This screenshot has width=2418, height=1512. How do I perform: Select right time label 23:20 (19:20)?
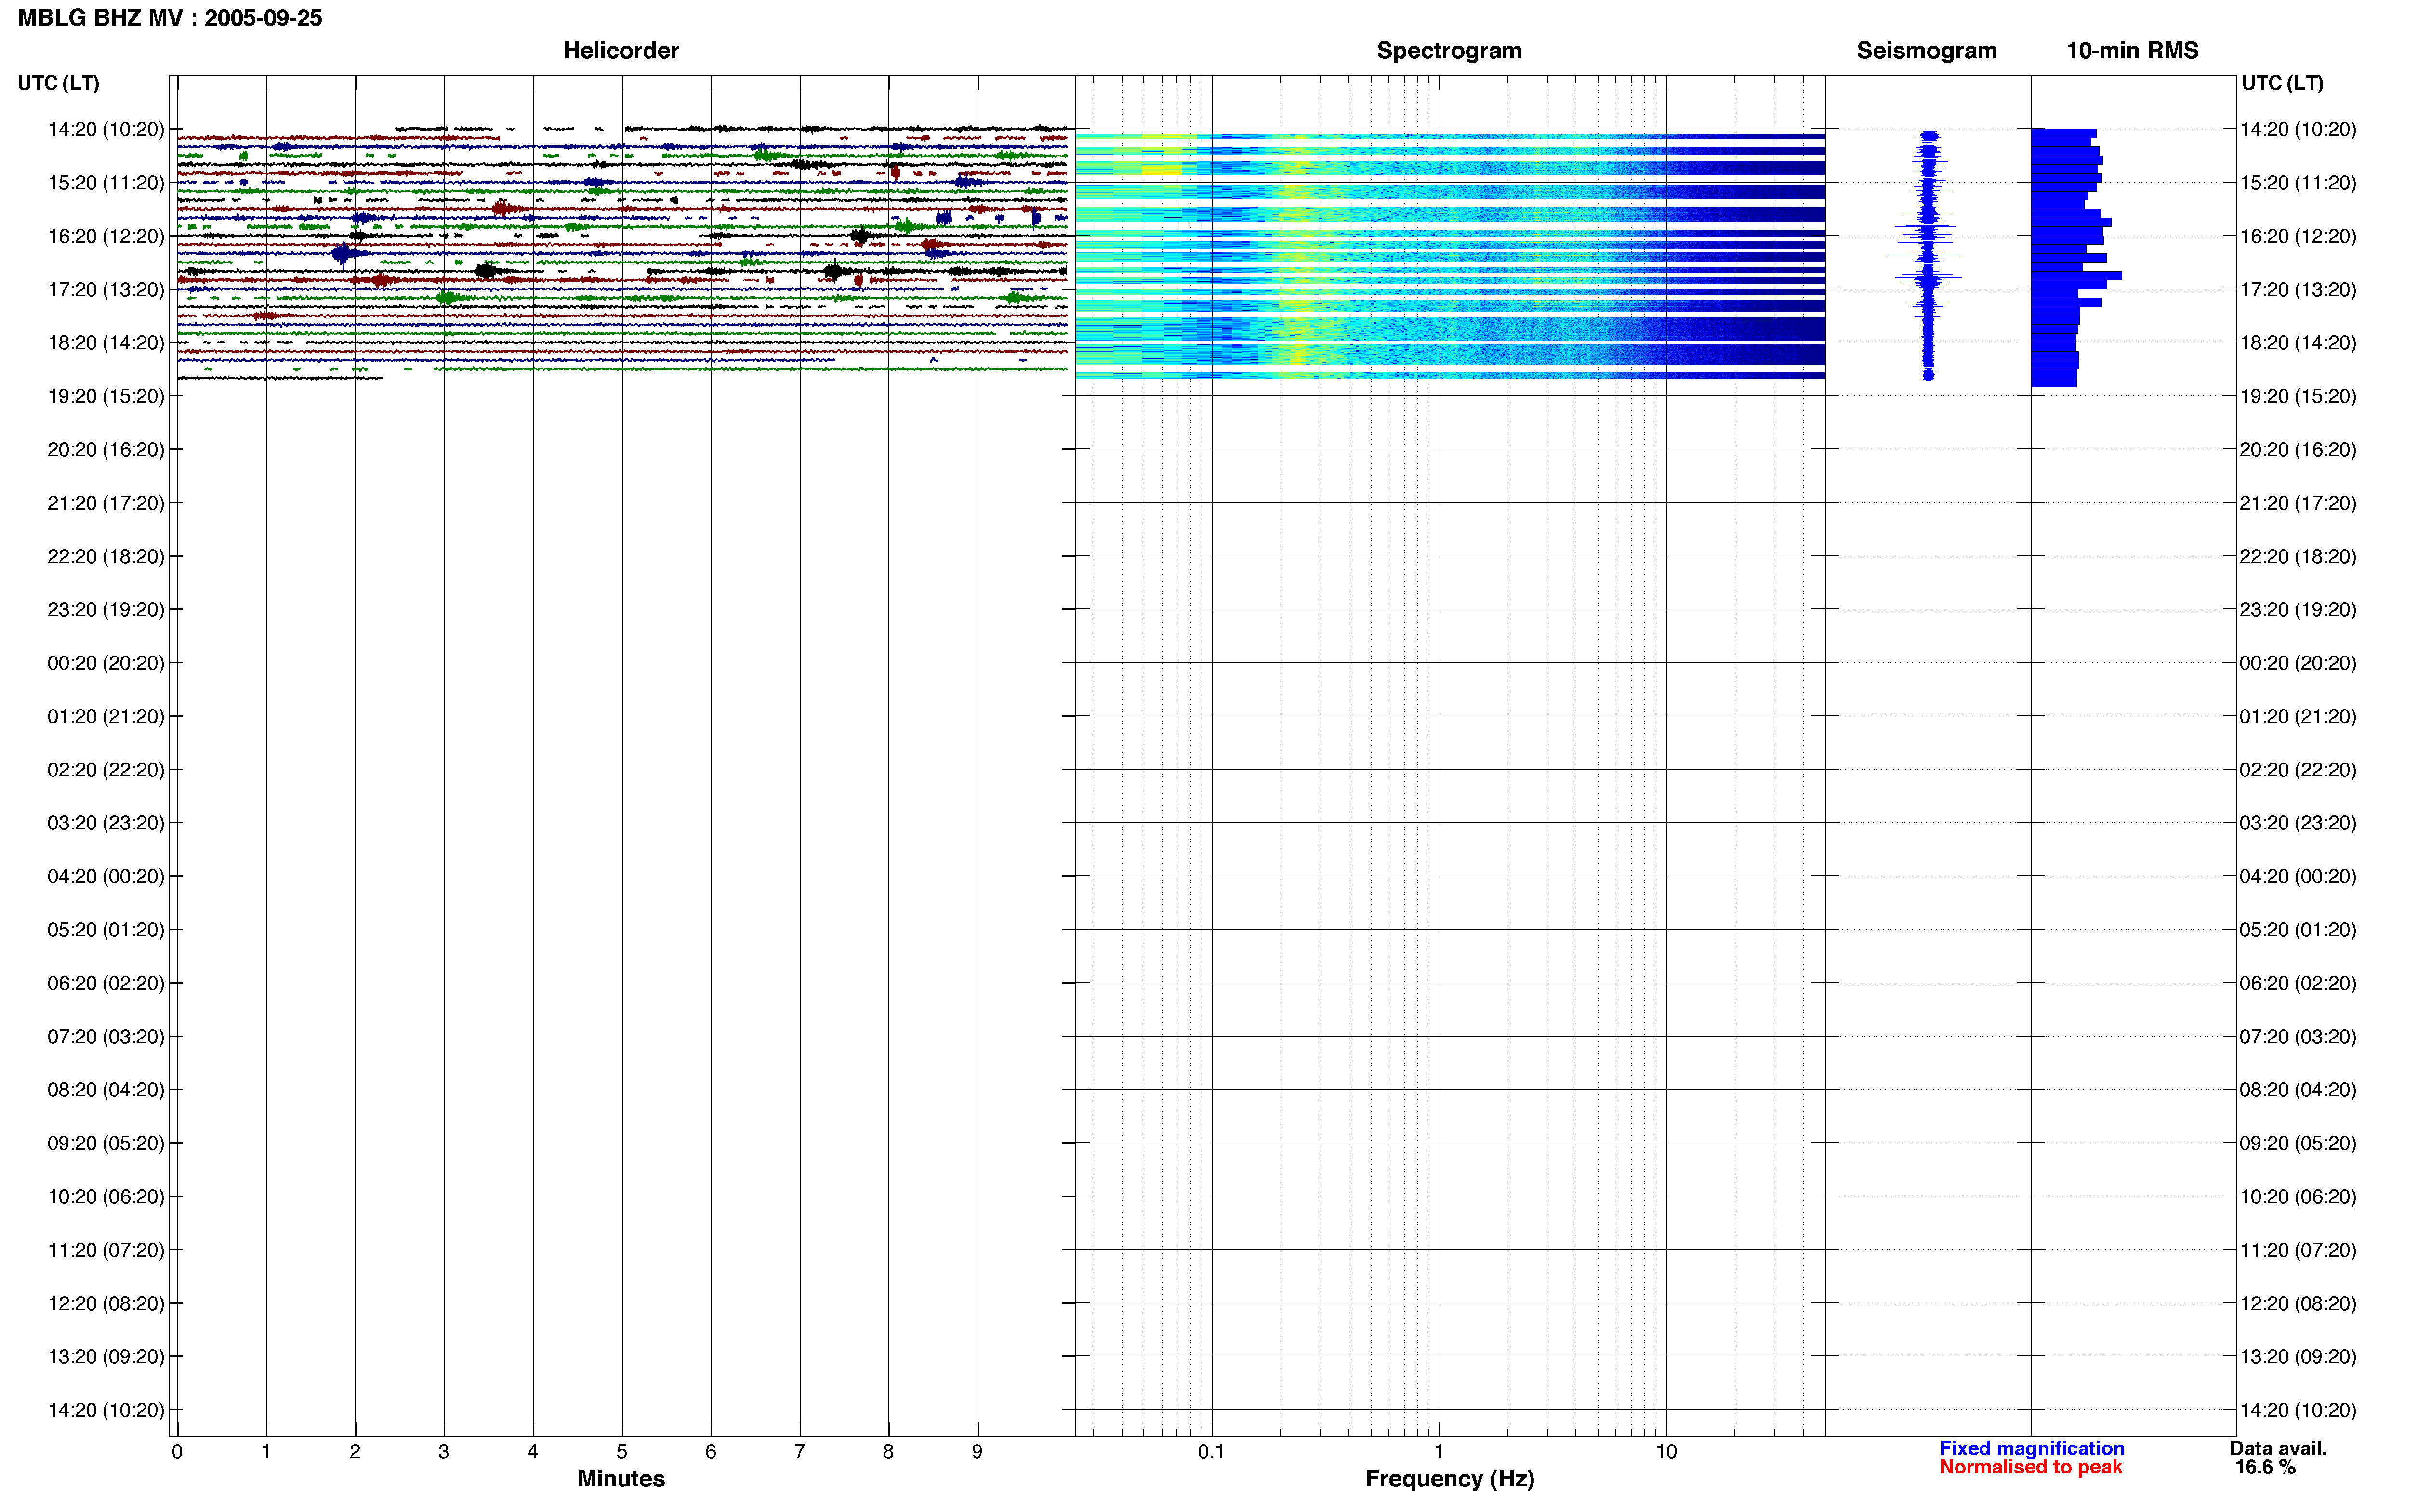2298,610
